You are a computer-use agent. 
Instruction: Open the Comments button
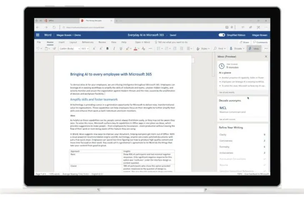260,42
